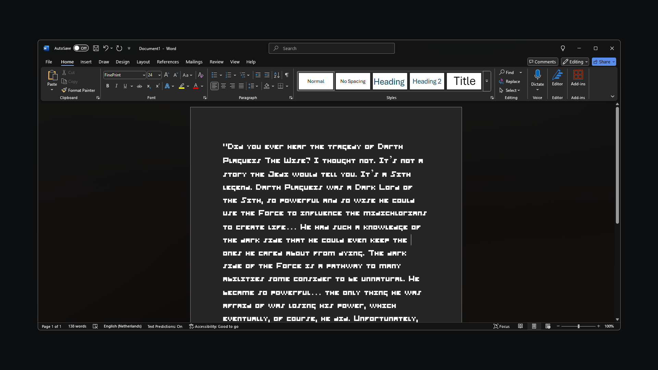Click the Save icon in title bar
This screenshot has width=658, height=370.
[96, 48]
